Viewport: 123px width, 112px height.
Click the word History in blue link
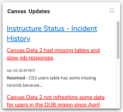tap(19, 39)
